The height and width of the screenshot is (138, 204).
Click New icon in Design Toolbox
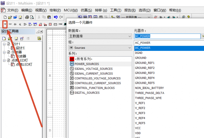tap(4, 39)
